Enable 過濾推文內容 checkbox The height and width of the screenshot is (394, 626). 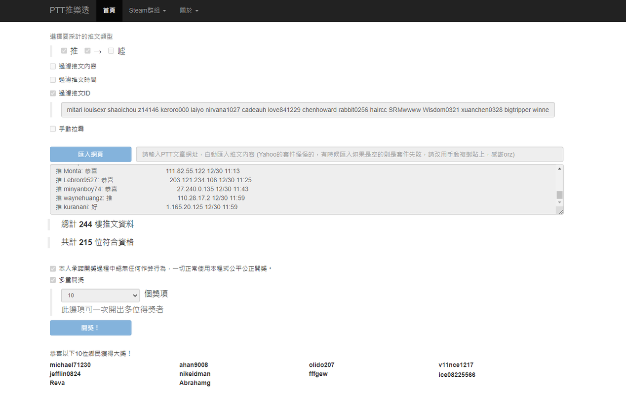pos(53,66)
